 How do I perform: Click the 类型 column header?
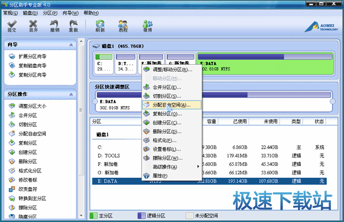click(291, 122)
